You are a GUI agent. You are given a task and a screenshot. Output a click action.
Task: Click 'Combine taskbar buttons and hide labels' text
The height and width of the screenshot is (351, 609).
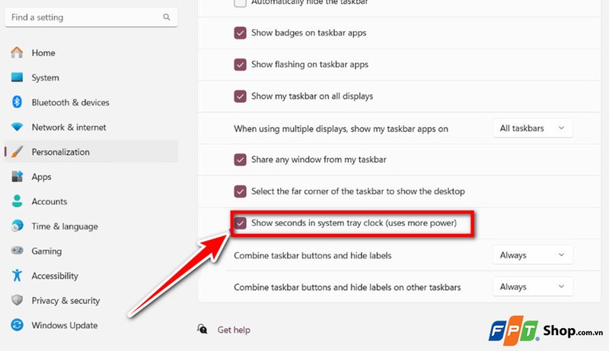[x=313, y=255]
